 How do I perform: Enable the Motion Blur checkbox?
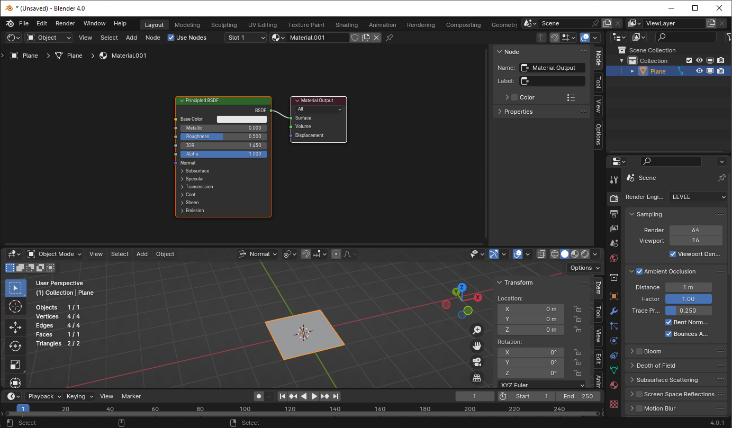click(x=639, y=408)
